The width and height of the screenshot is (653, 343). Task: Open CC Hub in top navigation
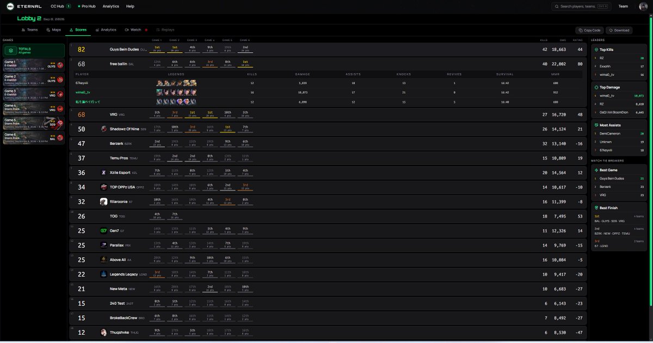60,6
